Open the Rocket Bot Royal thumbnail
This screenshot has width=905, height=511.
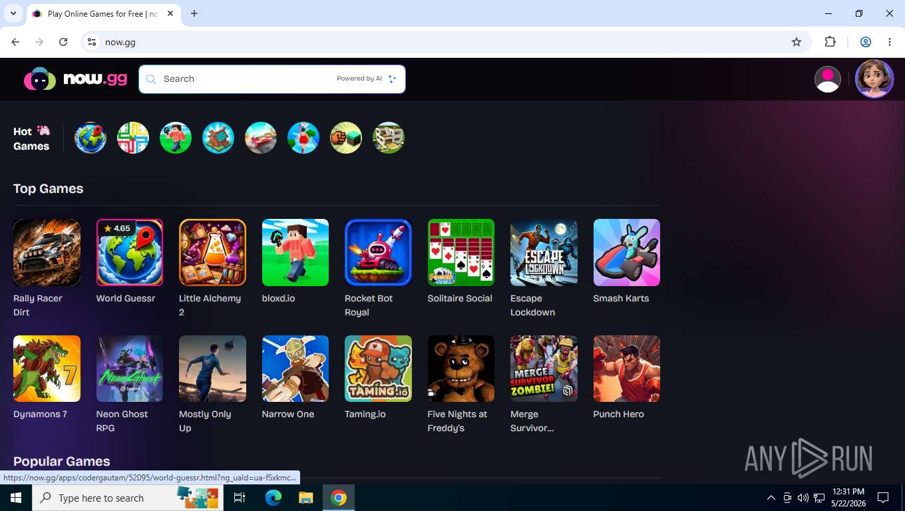point(378,252)
